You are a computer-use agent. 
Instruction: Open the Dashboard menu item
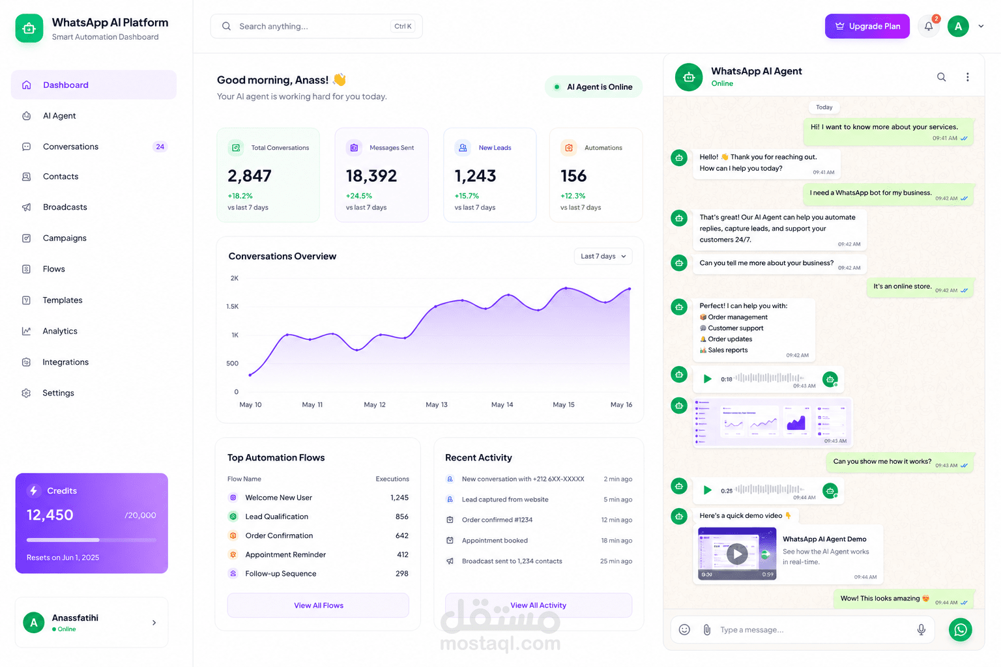coord(94,85)
